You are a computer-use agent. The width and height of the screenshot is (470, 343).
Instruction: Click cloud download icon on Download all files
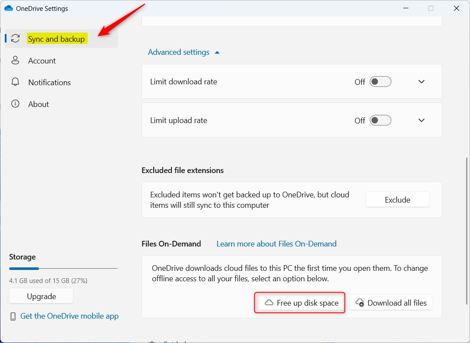pos(360,303)
